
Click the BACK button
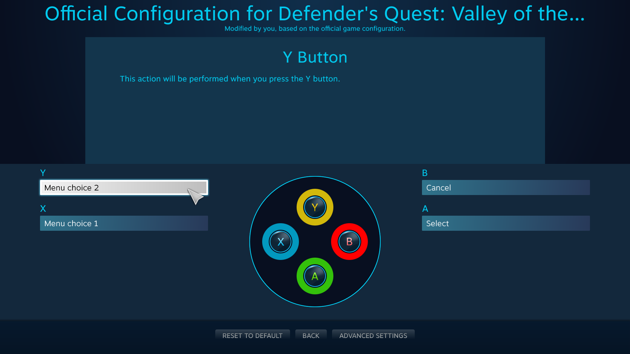point(311,335)
